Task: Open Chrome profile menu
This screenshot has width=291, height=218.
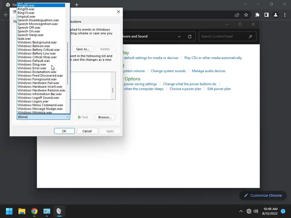Action: [276, 15]
